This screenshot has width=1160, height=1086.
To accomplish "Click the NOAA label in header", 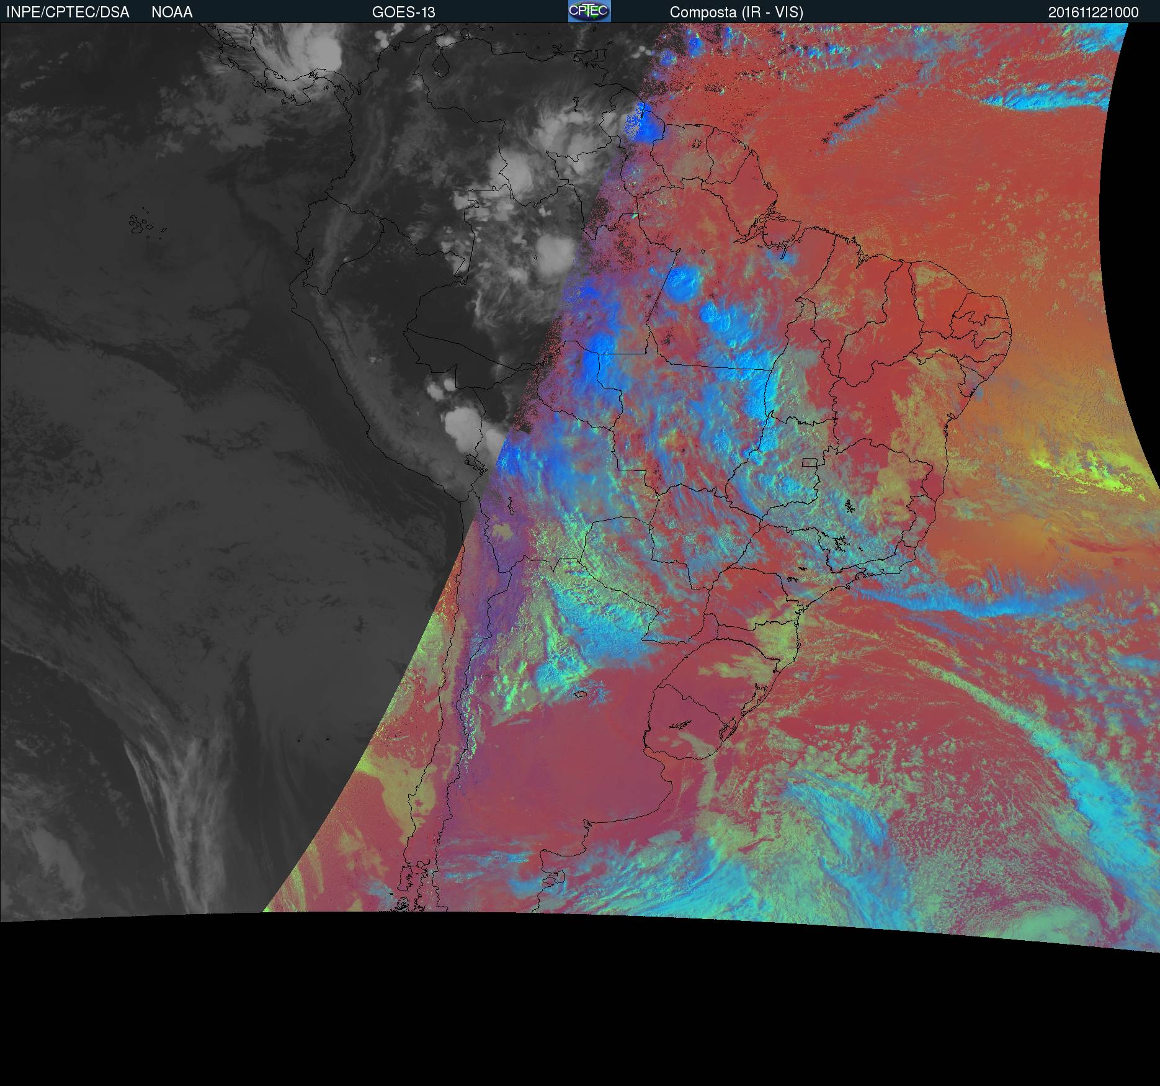I will pyautogui.click(x=172, y=12).
